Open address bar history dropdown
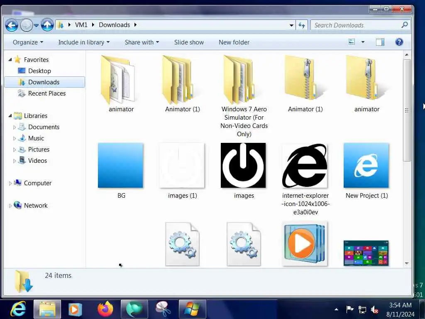425x319 pixels. pos(291,25)
